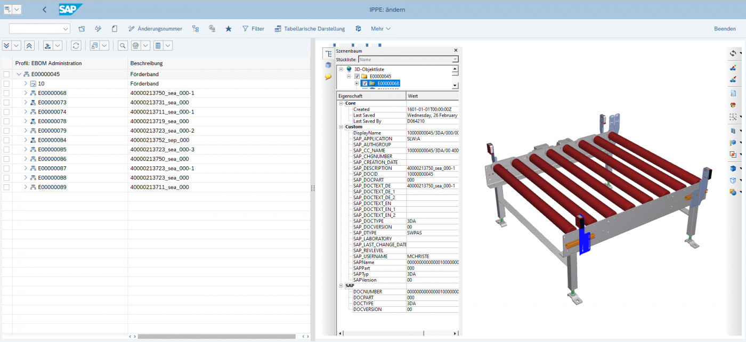Select the blue cube side panel icon
Image resolution: width=746 pixels, height=342 pixels.
[x=328, y=65]
